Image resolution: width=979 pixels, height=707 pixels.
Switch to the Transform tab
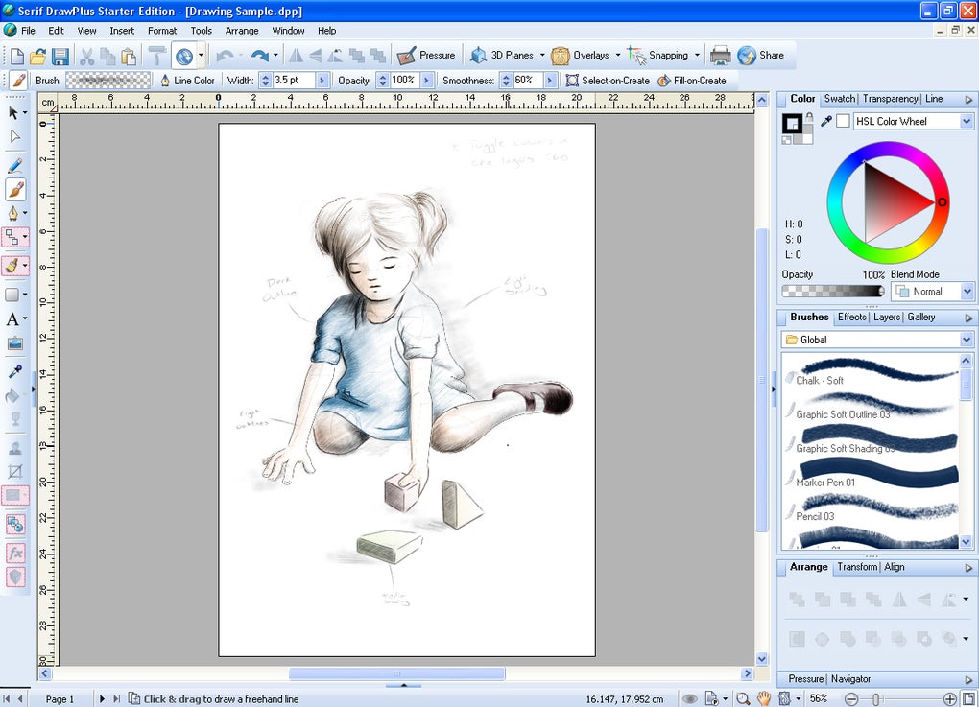click(856, 567)
